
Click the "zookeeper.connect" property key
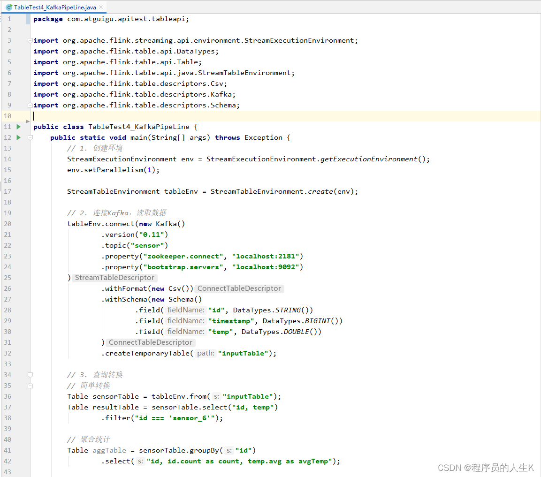tap(183, 256)
